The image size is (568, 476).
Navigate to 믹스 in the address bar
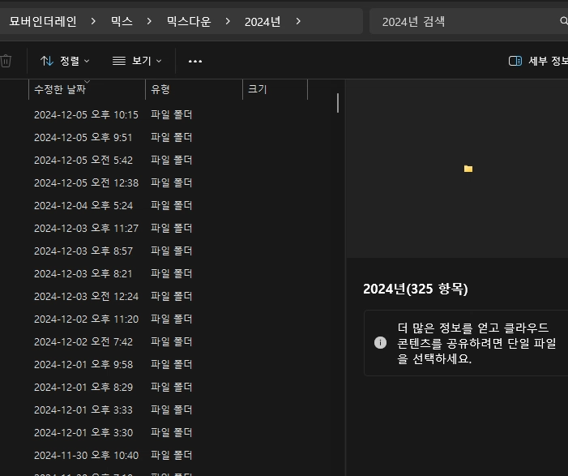122,22
